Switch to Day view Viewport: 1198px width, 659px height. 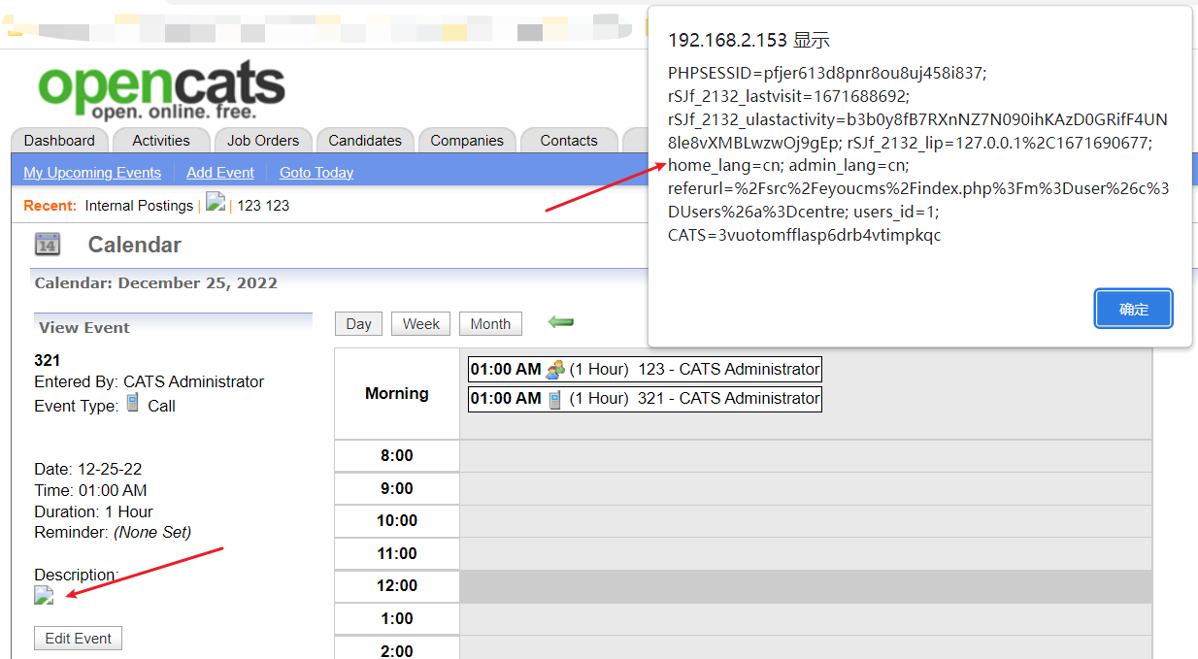click(358, 324)
